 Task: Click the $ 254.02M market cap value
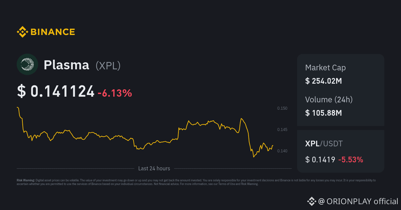tap(323, 81)
